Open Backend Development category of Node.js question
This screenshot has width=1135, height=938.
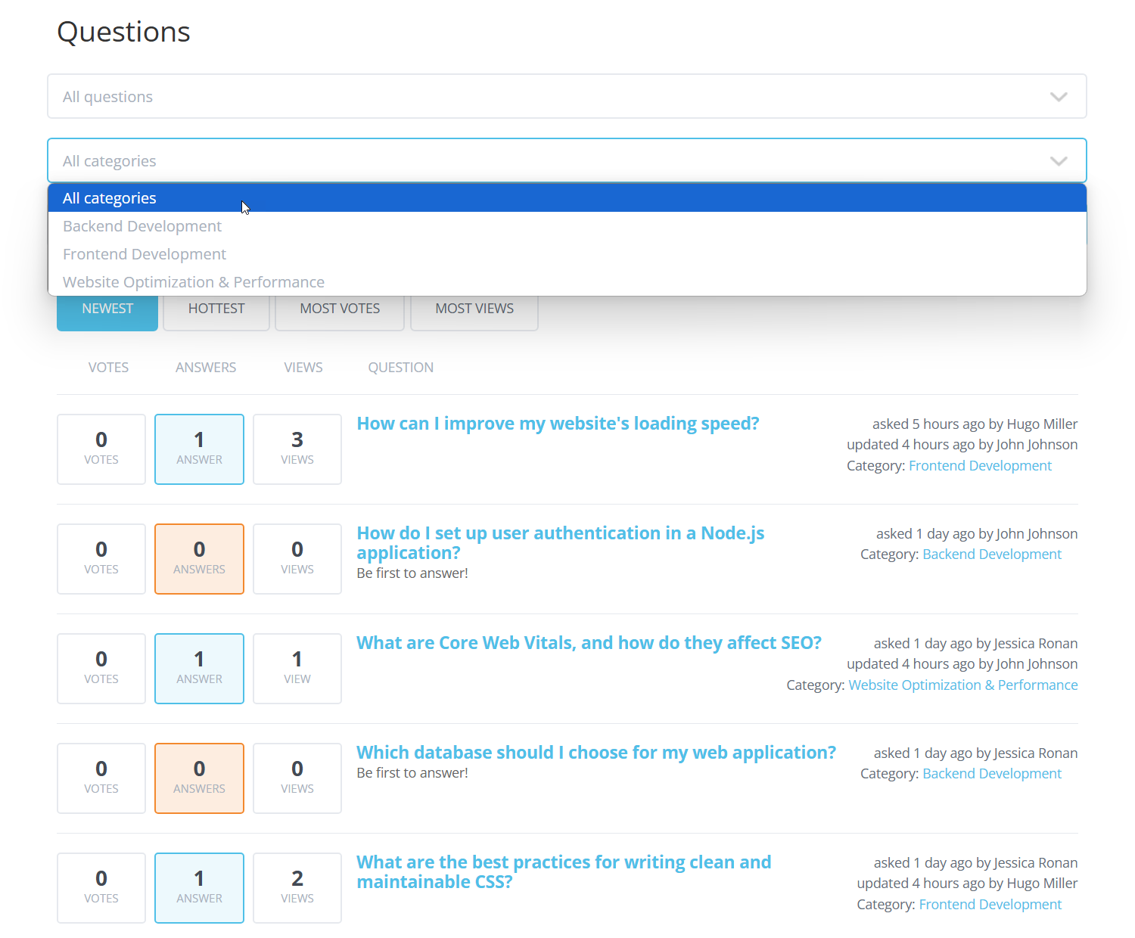(992, 554)
